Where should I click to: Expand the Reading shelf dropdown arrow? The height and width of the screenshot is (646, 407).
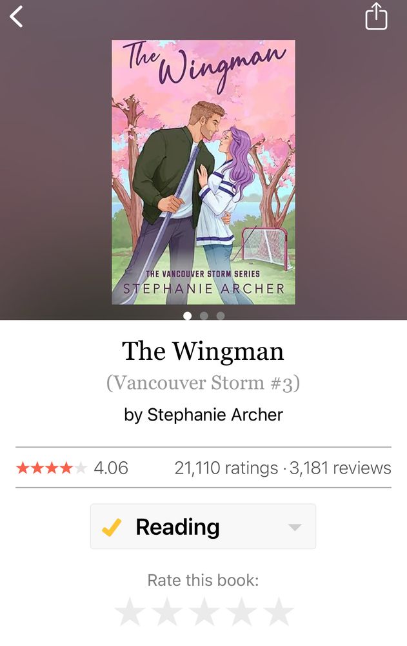click(295, 527)
